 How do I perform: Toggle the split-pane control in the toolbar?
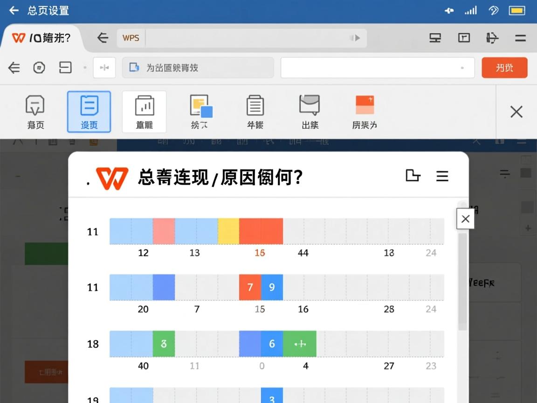(104, 67)
